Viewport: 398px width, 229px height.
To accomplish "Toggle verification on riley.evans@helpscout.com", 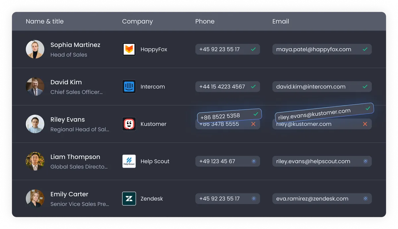I will [365, 161].
